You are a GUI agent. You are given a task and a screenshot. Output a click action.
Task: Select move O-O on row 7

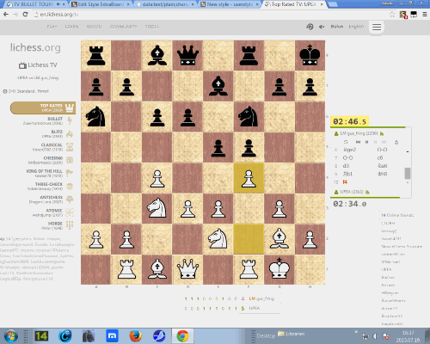(348, 158)
